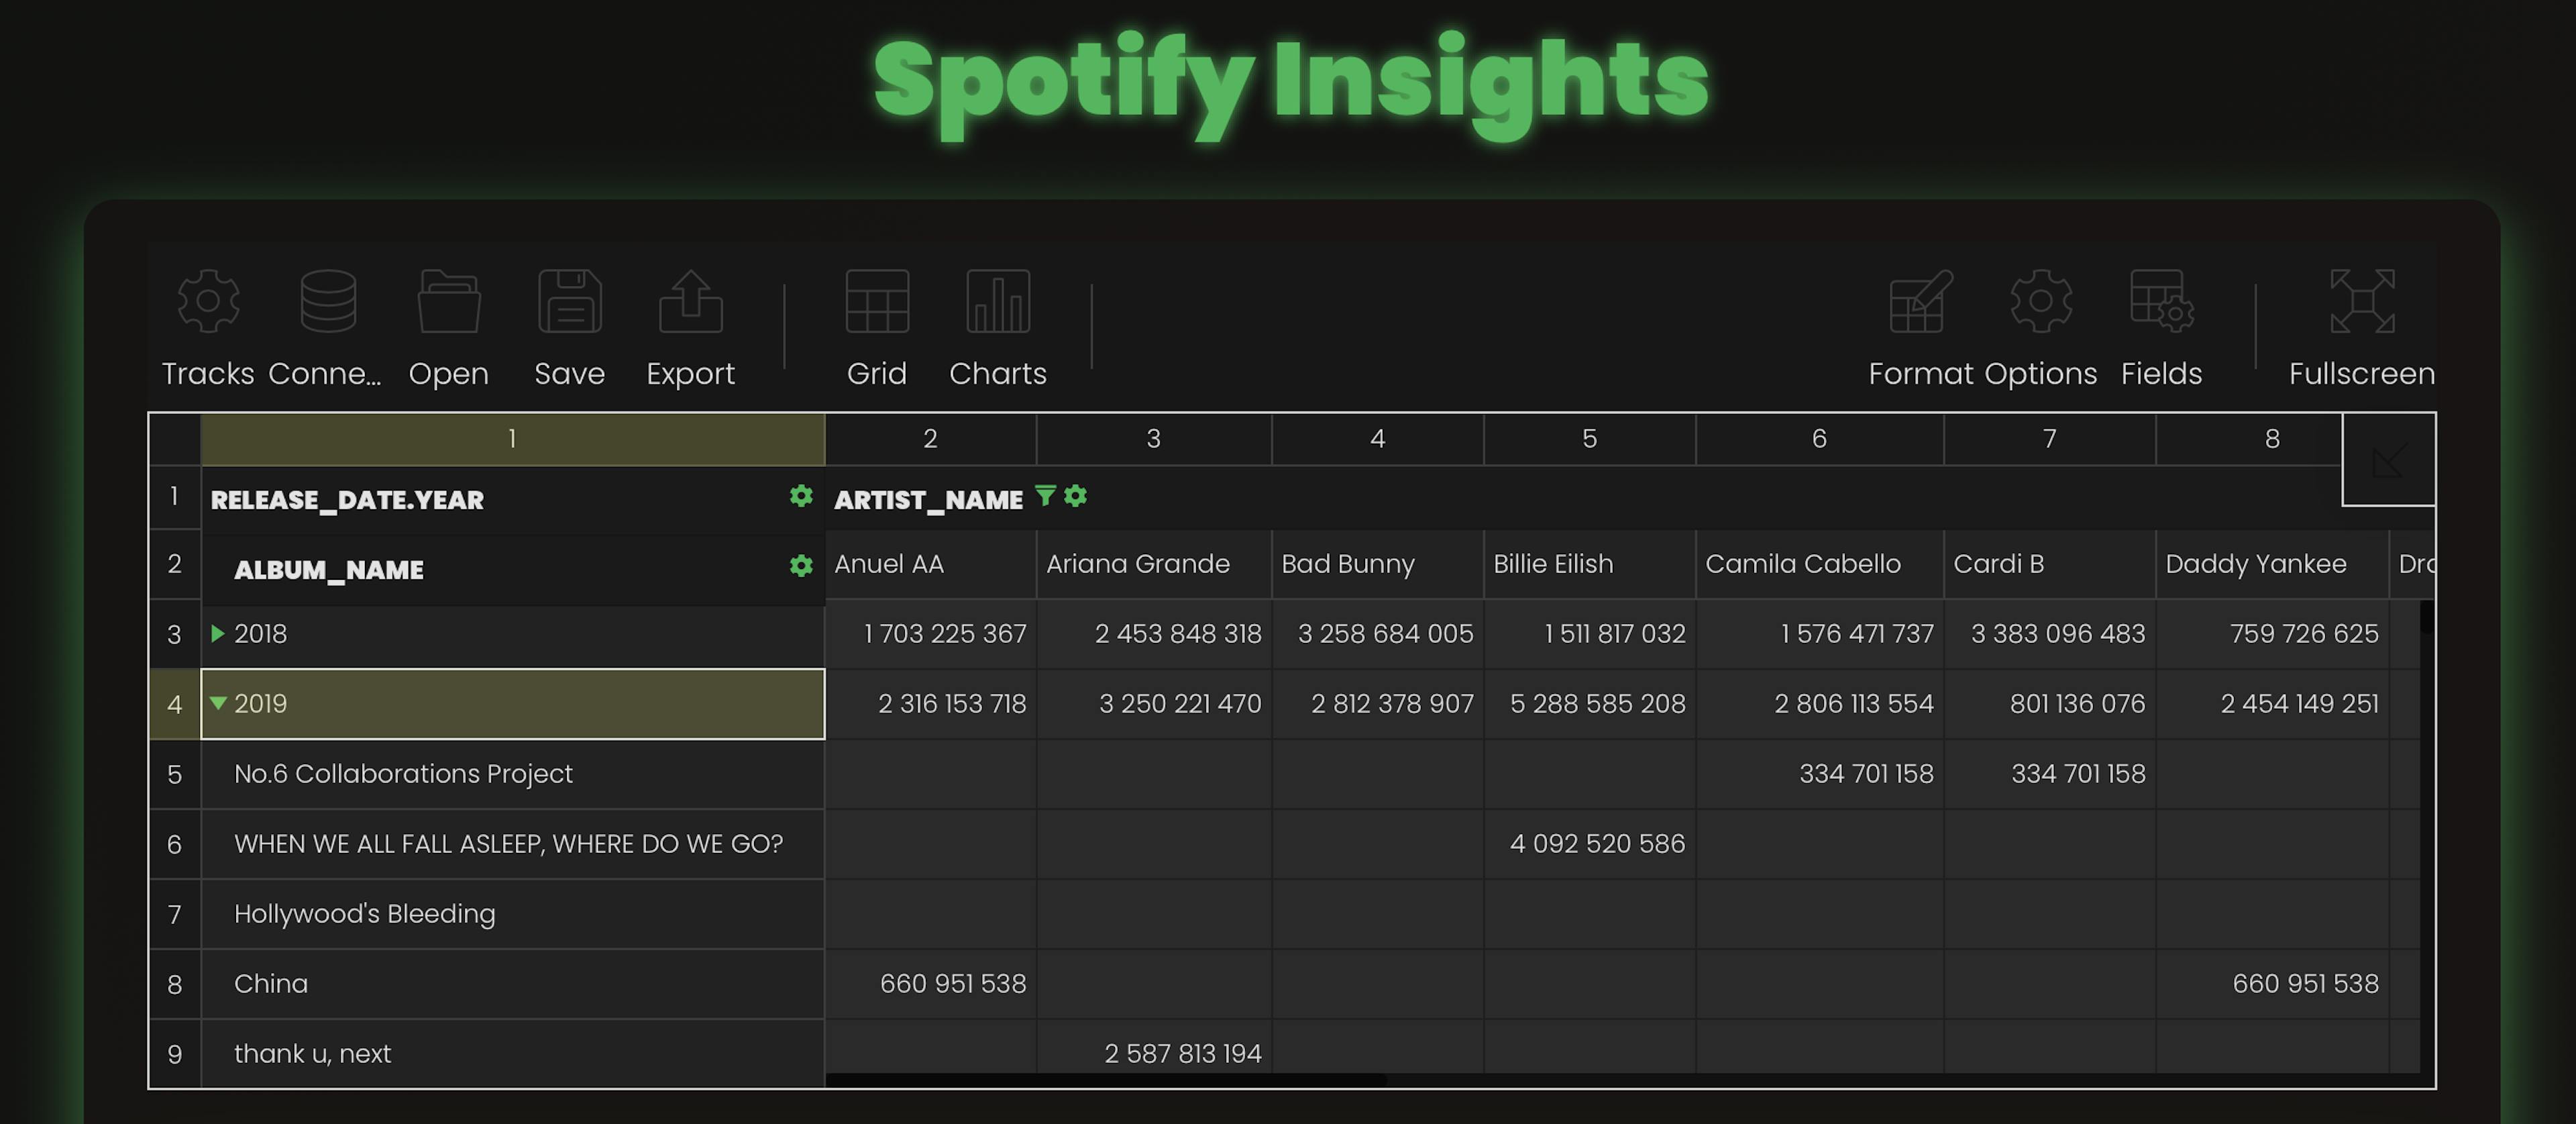2576x1124 pixels.
Task: Select the Billie Eilish column header
Action: point(1590,564)
